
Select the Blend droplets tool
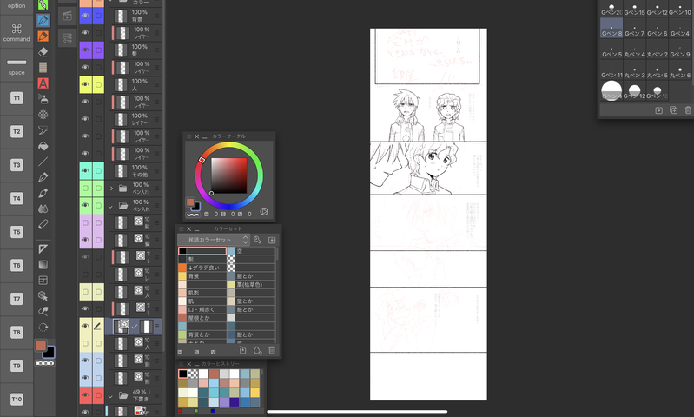click(x=43, y=208)
